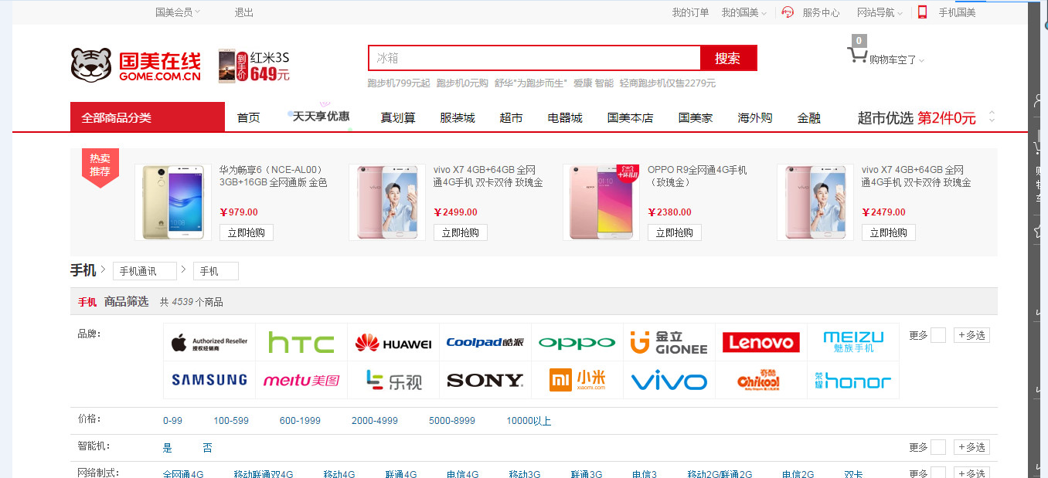Click 立即抢购 for OPPO R9
Image resolution: width=1048 pixels, height=478 pixels.
pyautogui.click(x=675, y=232)
